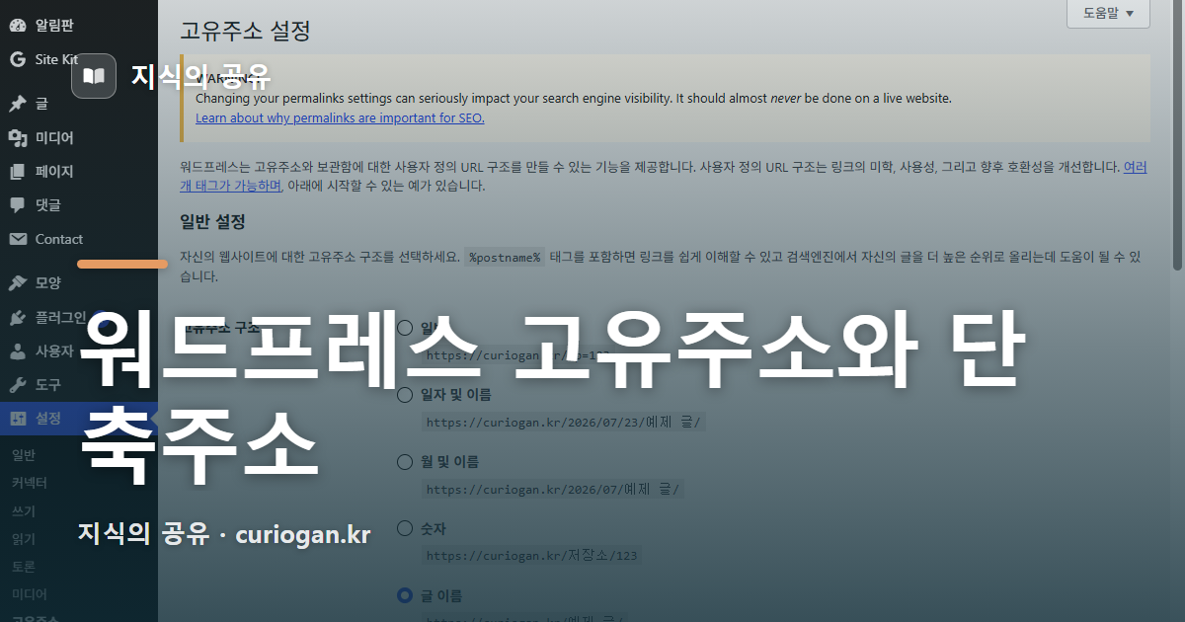Open the 도구 wrench icon
The height and width of the screenshot is (622, 1185).
pos(17,384)
